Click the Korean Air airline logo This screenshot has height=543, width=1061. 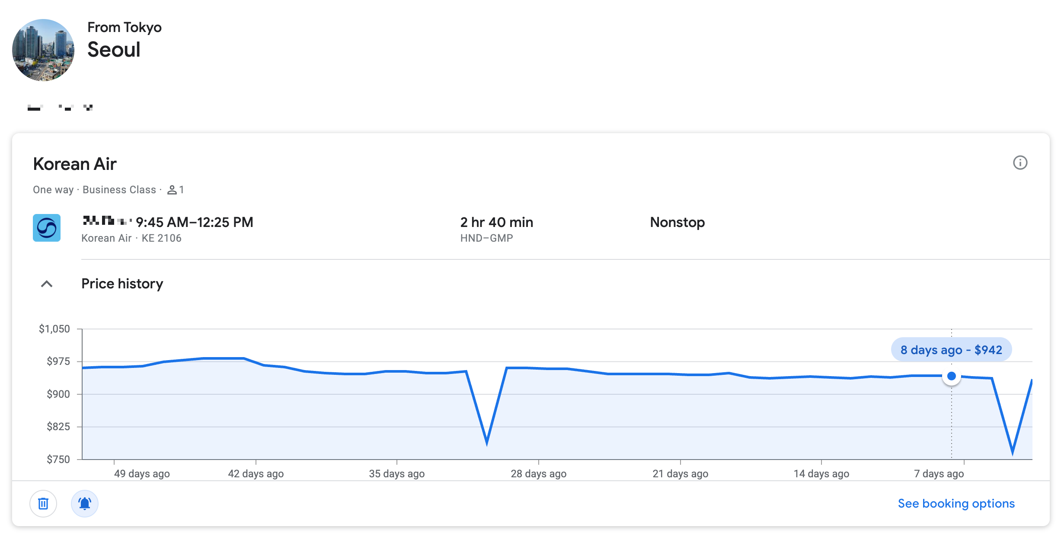point(47,228)
